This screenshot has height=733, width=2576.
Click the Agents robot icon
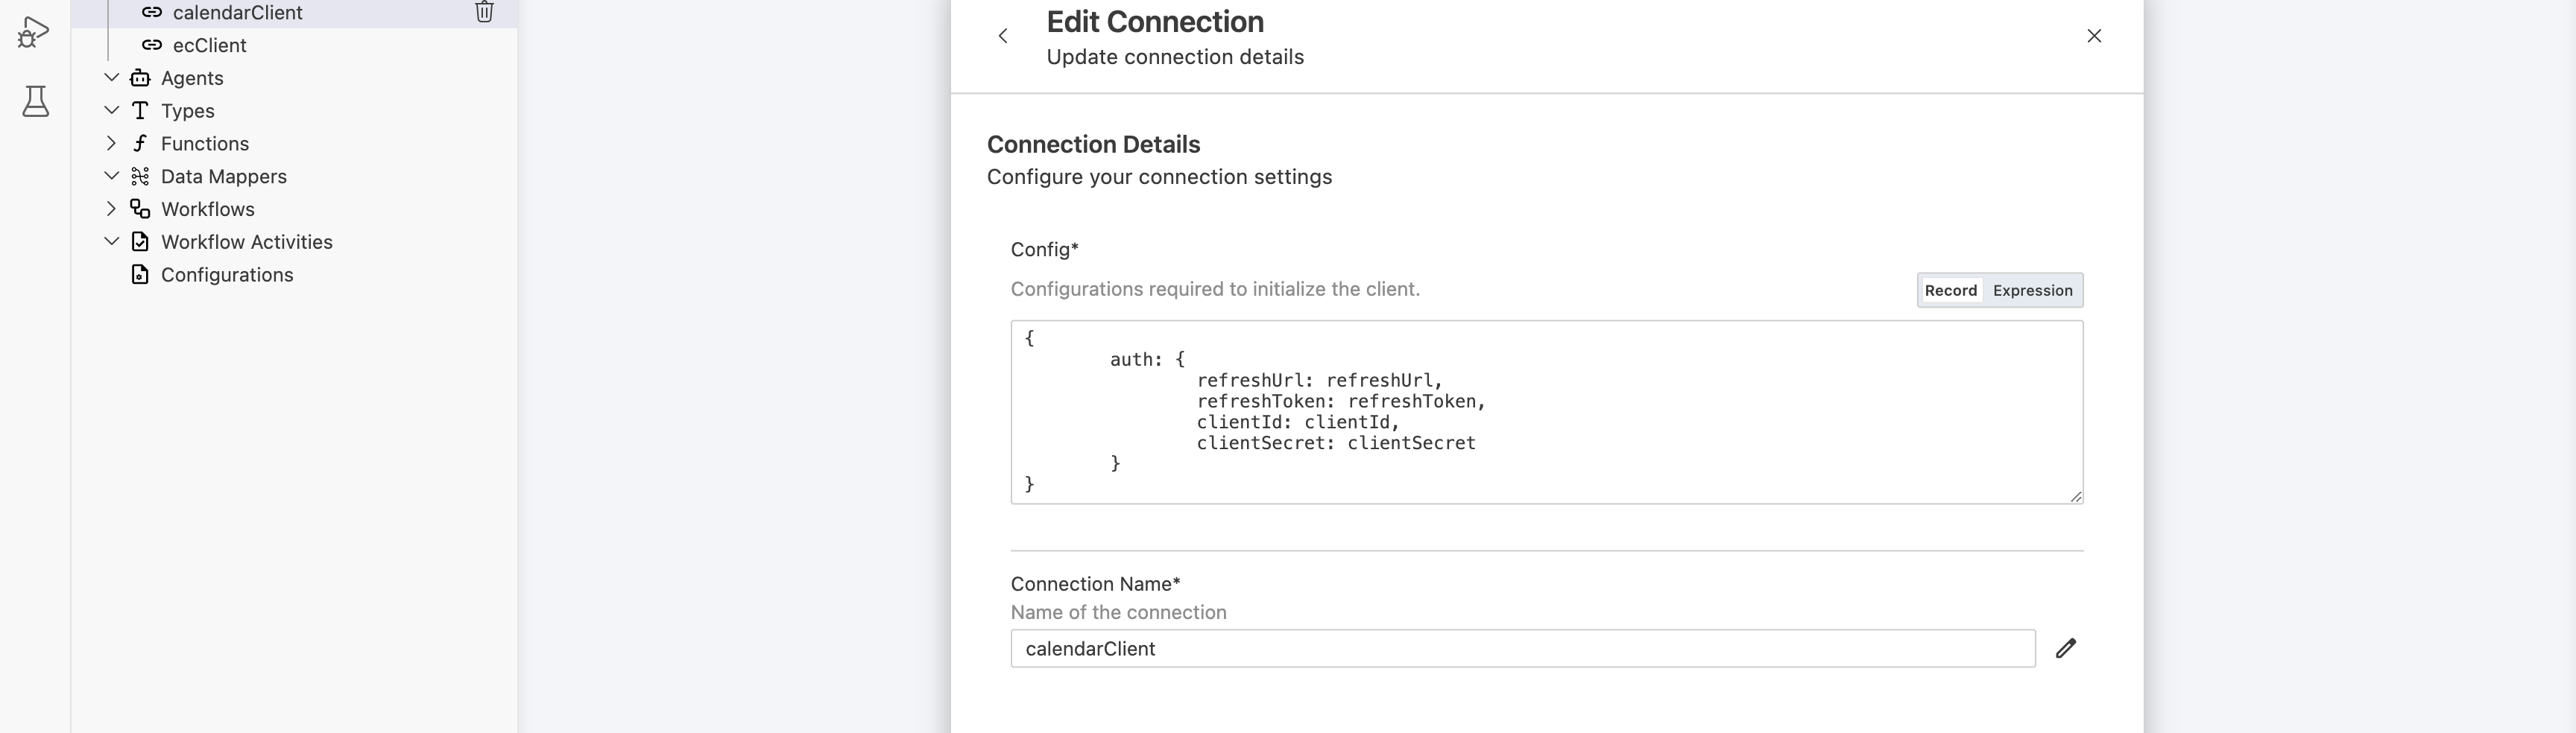(141, 78)
